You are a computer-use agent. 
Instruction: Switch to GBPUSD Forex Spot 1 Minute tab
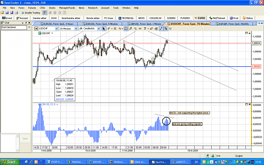pyautogui.click(x=145, y=24)
